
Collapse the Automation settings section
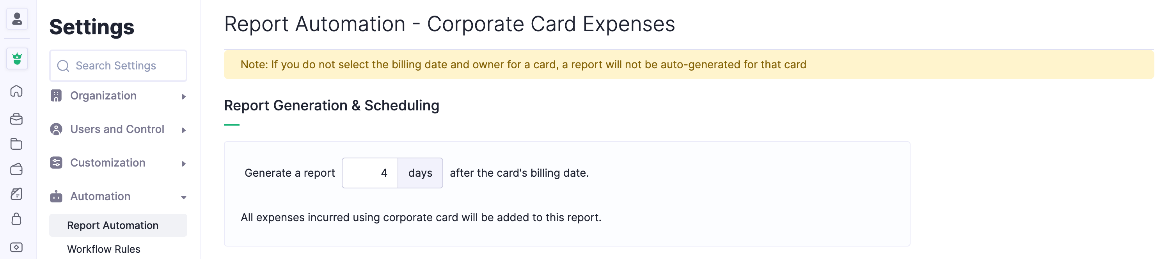click(183, 197)
